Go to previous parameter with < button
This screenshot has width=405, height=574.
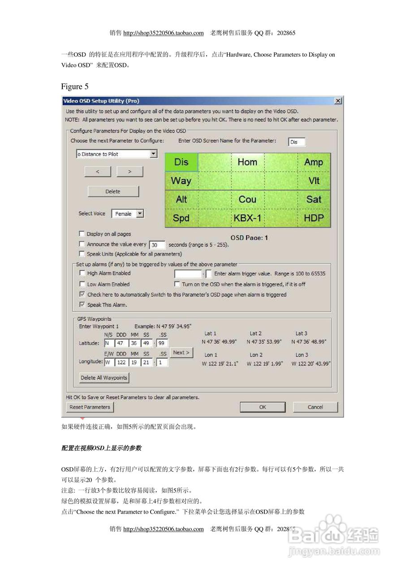98,172
